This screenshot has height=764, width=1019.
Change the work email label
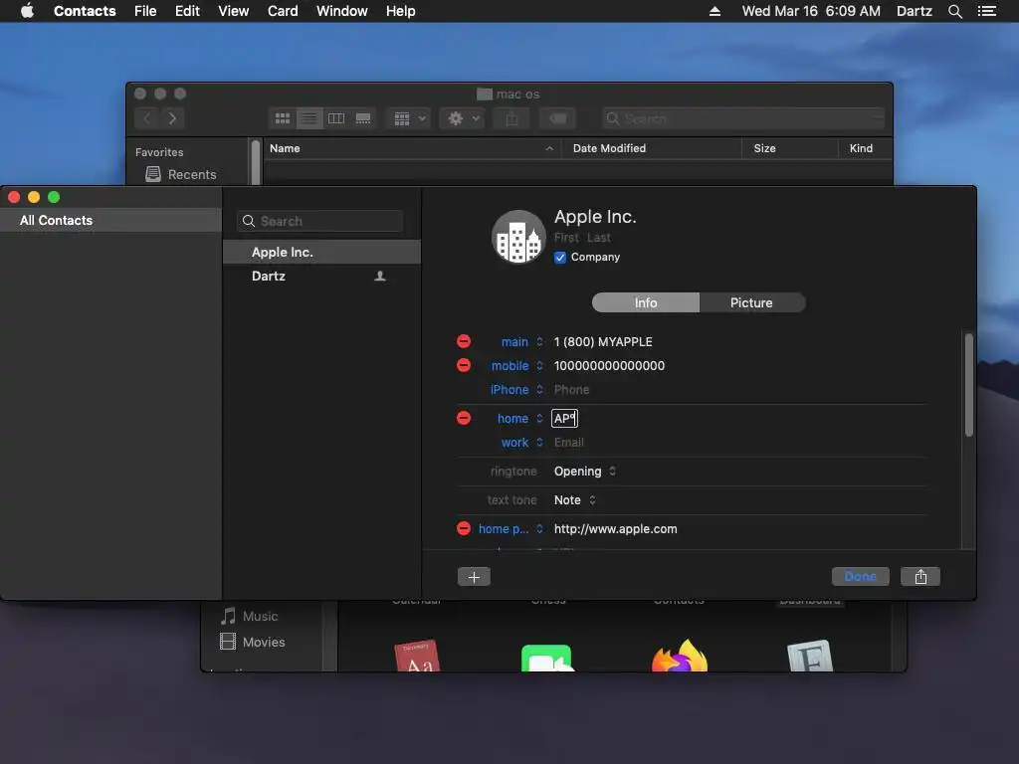coord(521,443)
